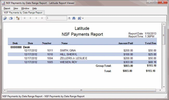Viewport: 169px width, 100px height.
Task: Click the horizontal scrollbar right arrow
Action: (160, 90)
